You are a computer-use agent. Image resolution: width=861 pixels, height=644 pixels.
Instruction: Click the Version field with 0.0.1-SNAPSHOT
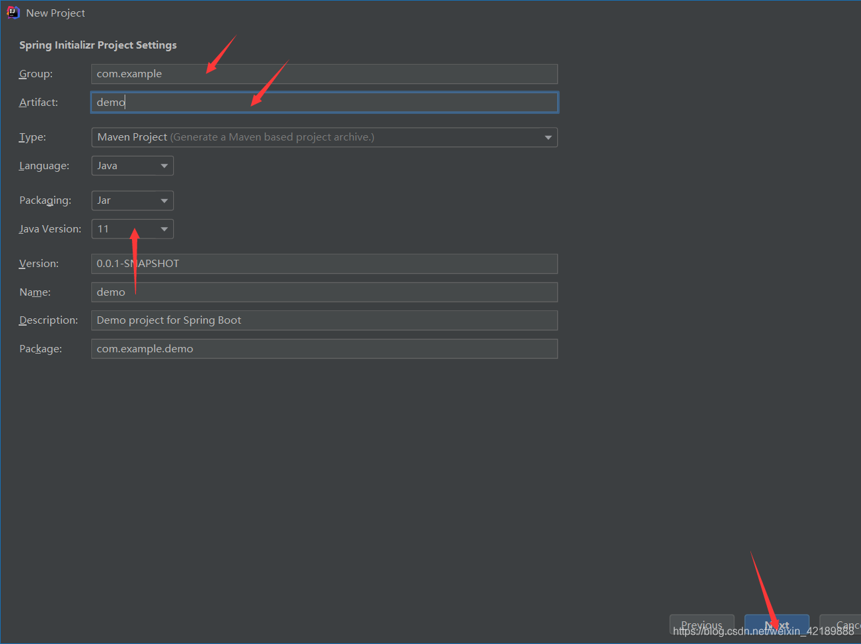click(324, 264)
